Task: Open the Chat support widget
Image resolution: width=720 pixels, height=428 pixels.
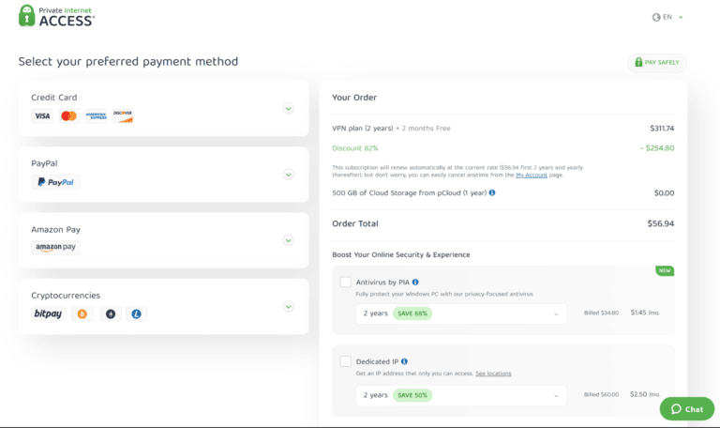Action: 686,409
